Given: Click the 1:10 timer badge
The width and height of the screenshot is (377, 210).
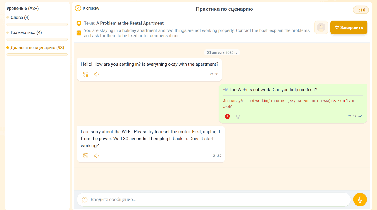Looking at the screenshot, I should (x=361, y=10).
